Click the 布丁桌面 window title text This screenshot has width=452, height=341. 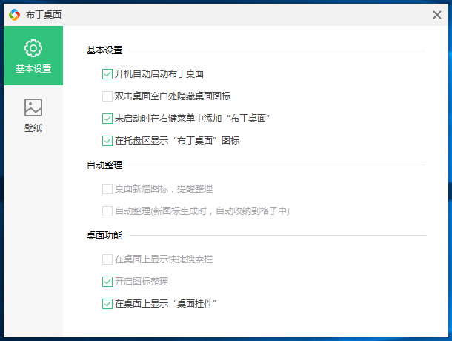click(44, 14)
